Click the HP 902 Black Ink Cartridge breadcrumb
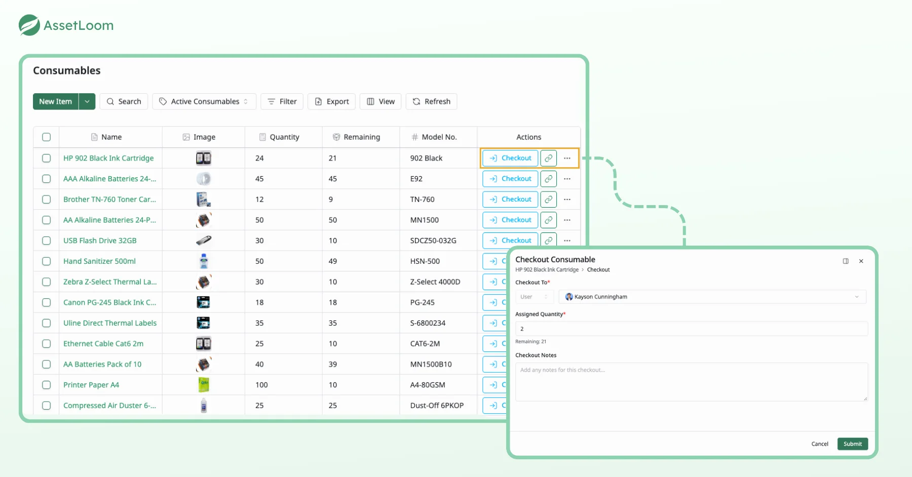Image resolution: width=912 pixels, height=477 pixels. coord(547,270)
